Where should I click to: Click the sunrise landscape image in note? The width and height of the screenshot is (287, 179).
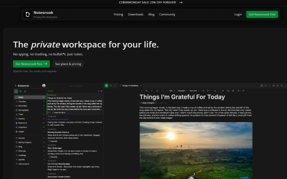196,150
